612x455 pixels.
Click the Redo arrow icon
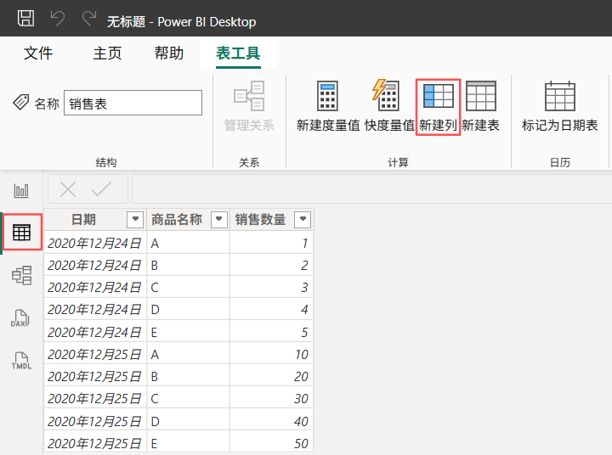tap(89, 19)
